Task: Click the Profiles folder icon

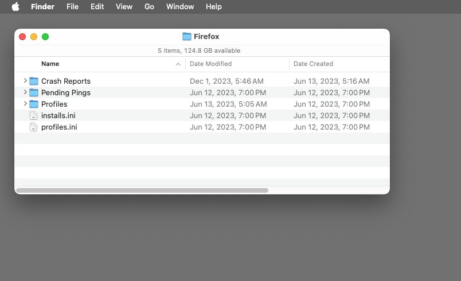Action: (34, 104)
